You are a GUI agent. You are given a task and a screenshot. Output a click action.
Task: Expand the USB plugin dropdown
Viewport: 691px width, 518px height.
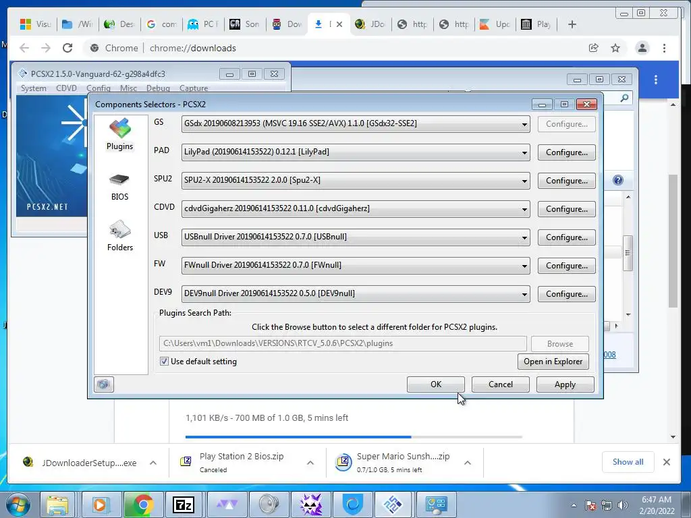(x=524, y=237)
